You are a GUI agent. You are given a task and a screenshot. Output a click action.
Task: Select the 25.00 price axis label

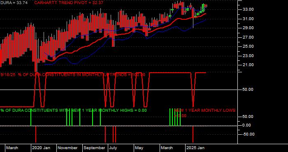click(x=249, y=46)
